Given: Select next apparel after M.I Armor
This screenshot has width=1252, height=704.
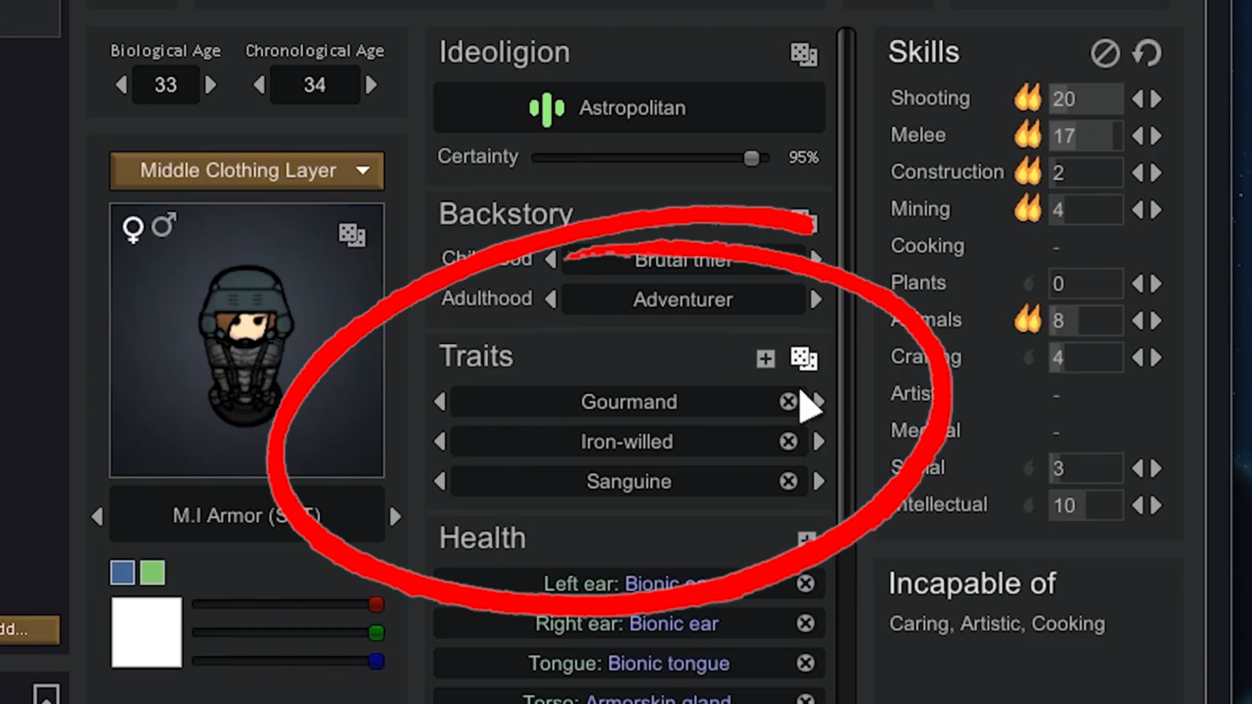Looking at the screenshot, I should point(395,516).
